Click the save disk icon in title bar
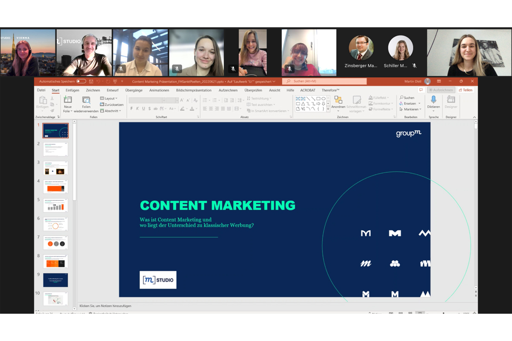 pyautogui.click(x=91, y=81)
